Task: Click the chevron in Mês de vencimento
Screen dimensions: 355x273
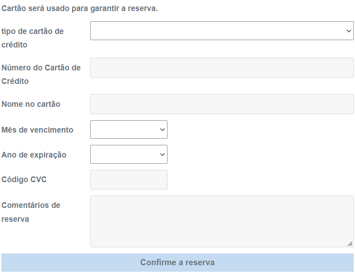Action: click(x=163, y=130)
